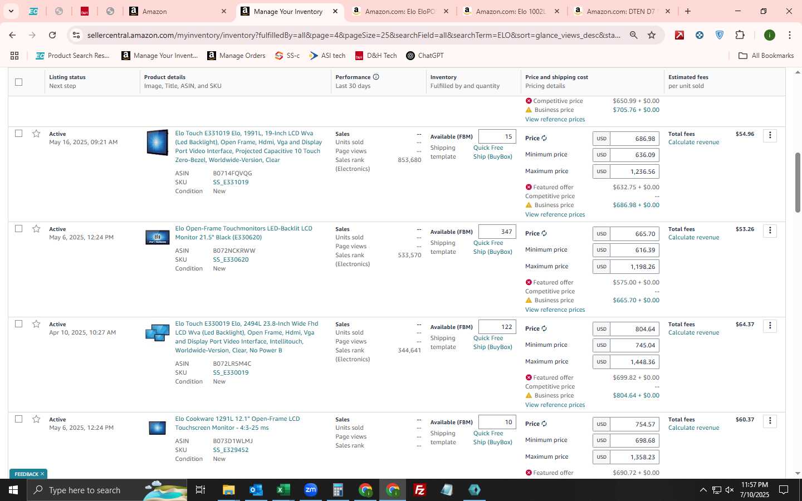
Task: Click Calculate revenue for E330019 listing
Action: (693, 332)
